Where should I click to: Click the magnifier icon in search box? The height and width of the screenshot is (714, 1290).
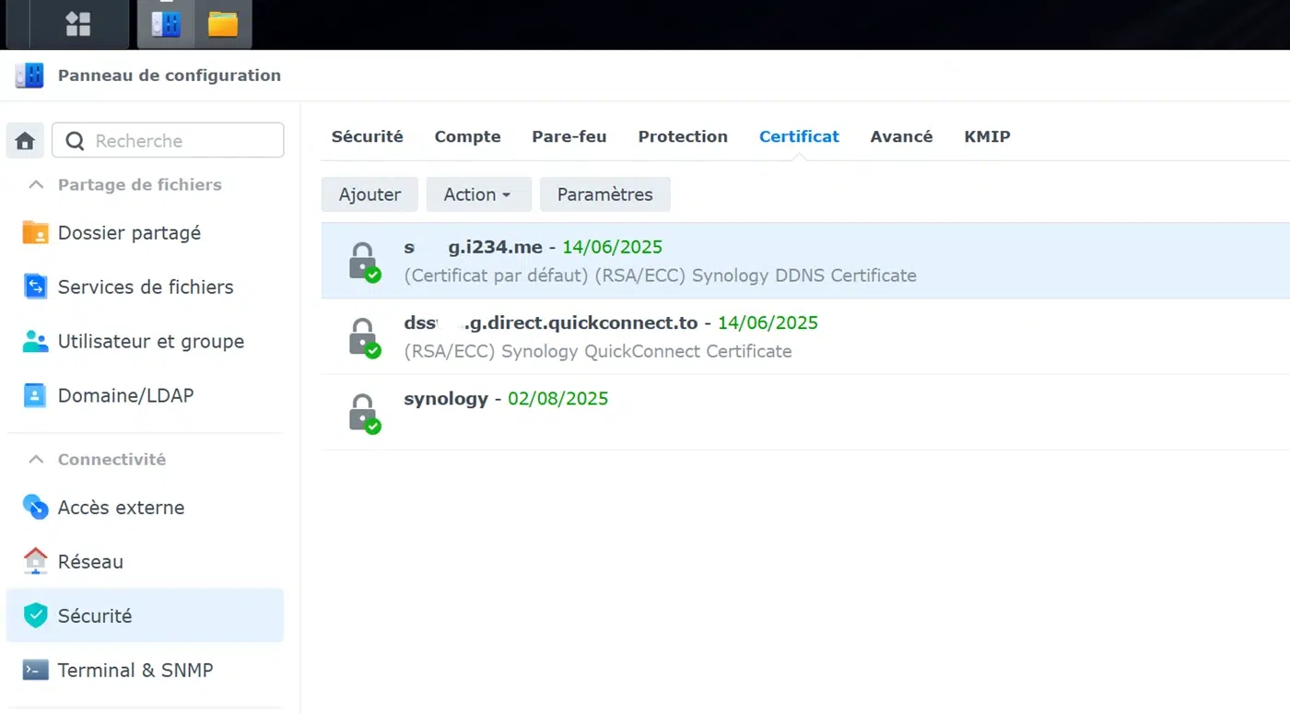pos(76,141)
